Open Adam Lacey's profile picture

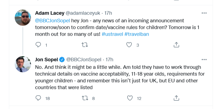coord(23,17)
